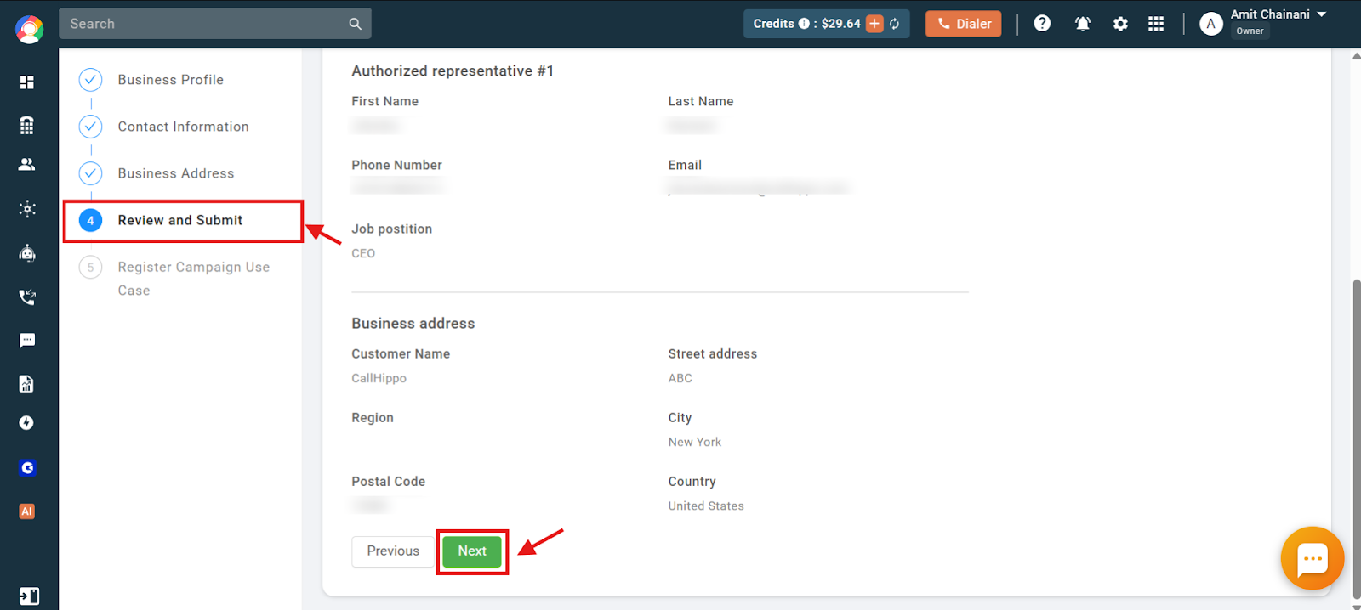
Task: Expand the Amit Chainani account dropdown
Action: 1322,14
